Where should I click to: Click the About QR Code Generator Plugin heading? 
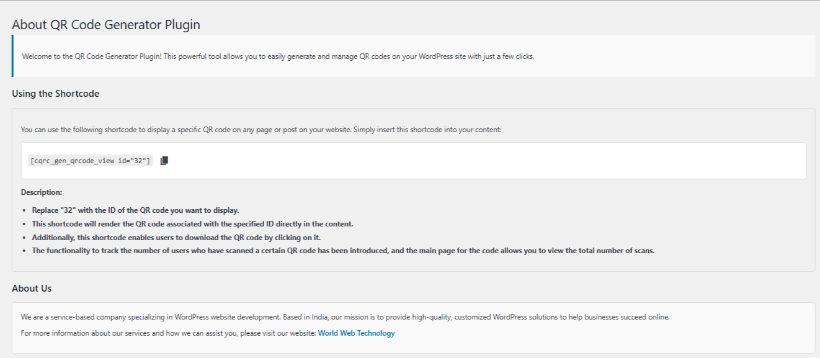pyautogui.click(x=106, y=25)
